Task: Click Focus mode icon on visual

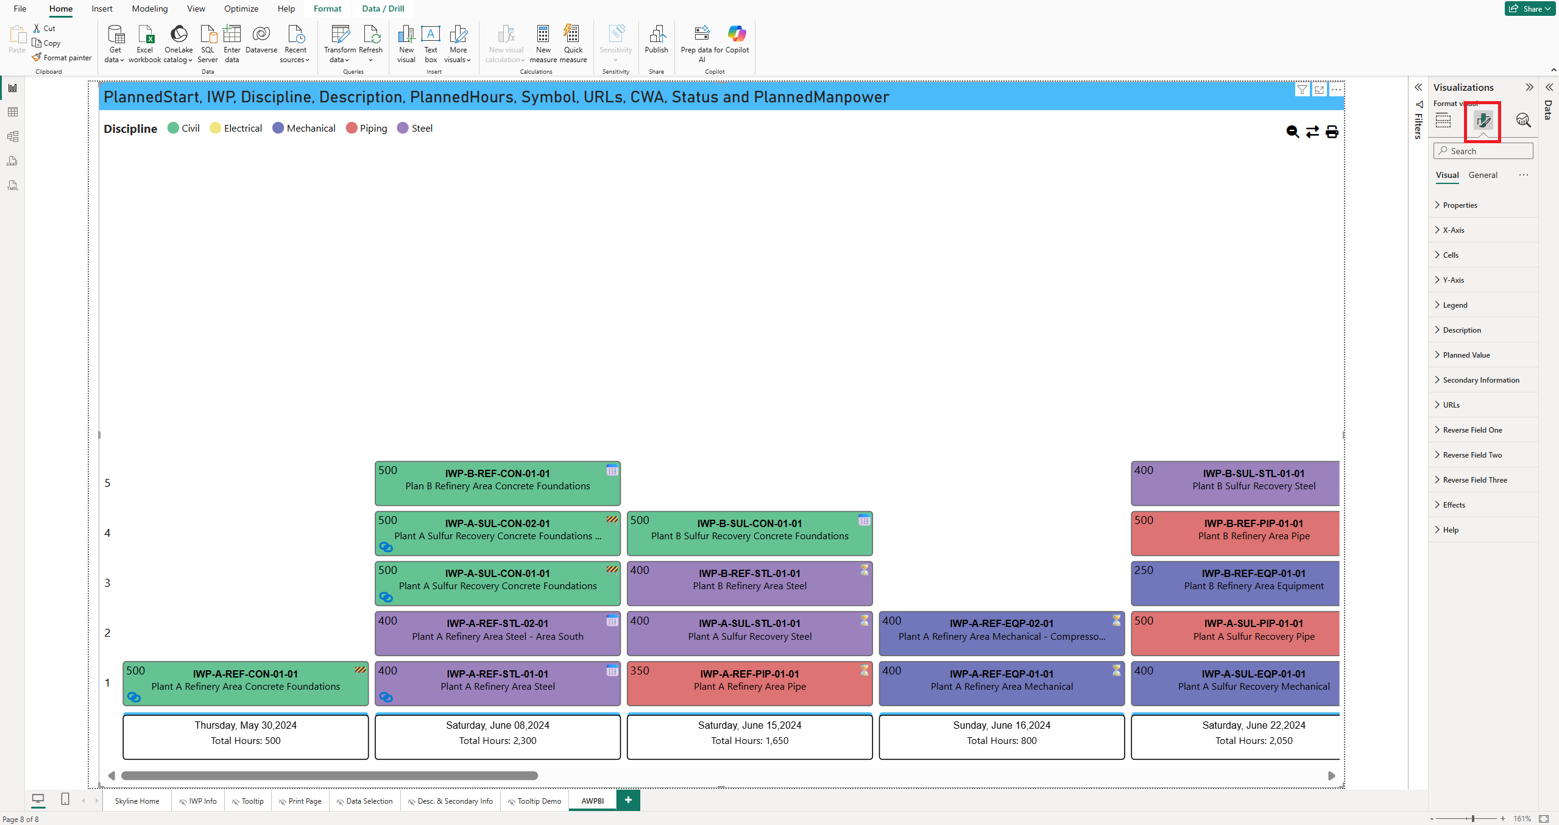Action: click(x=1319, y=90)
